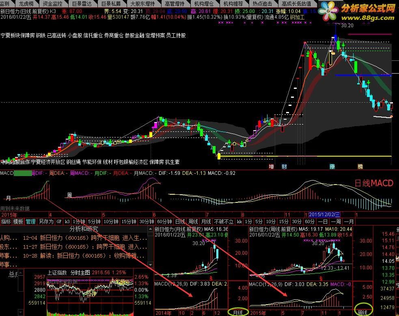
Task: Select the 15分 sub-chart period
Action: click(x=284, y=221)
